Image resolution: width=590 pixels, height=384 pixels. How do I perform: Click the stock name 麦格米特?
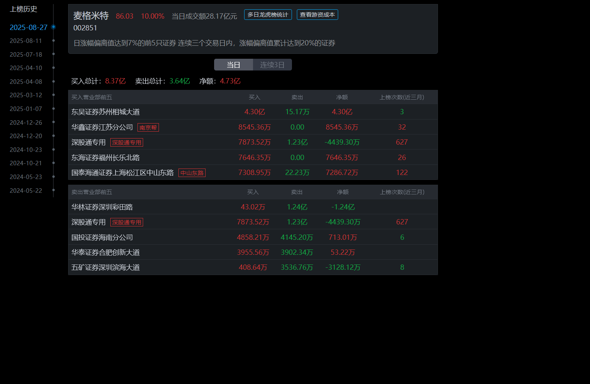(x=91, y=16)
